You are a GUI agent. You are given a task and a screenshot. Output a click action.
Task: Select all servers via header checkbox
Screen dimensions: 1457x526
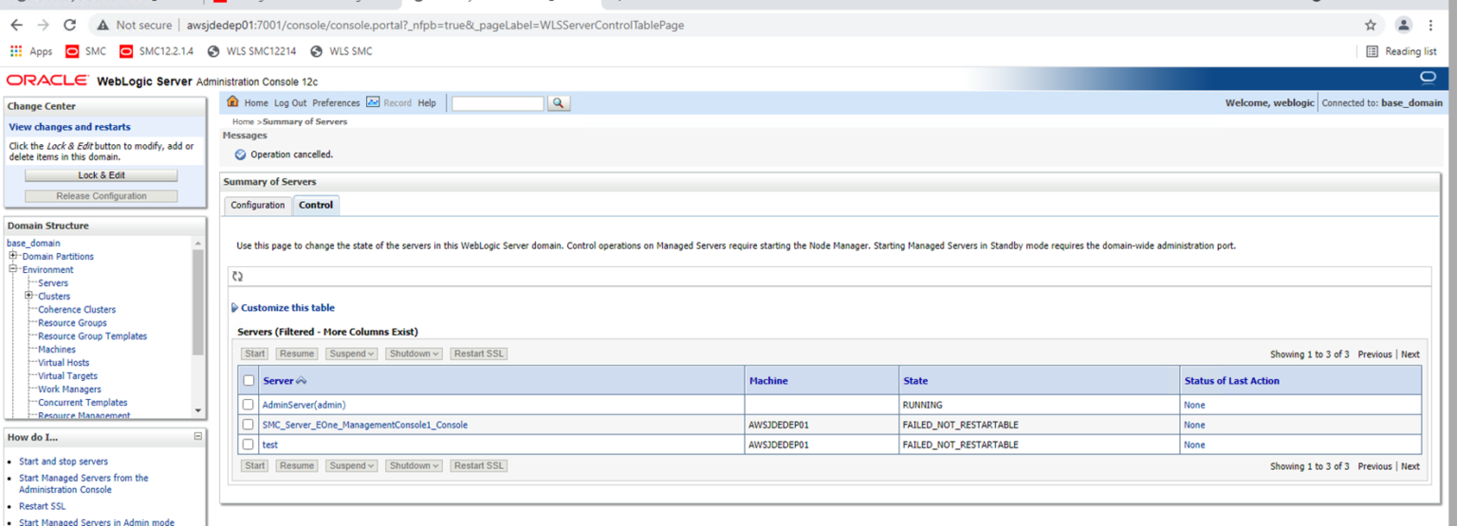click(x=249, y=381)
